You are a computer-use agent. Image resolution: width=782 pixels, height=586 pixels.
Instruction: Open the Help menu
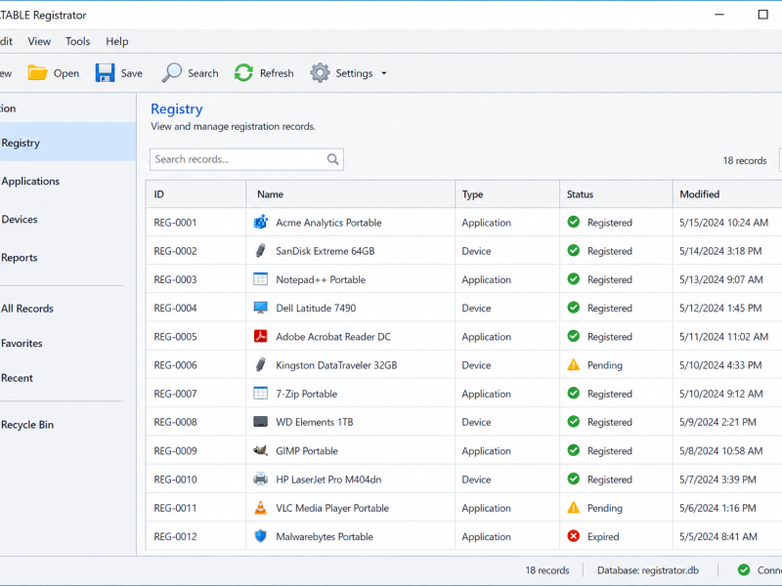(x=116, y=41)
